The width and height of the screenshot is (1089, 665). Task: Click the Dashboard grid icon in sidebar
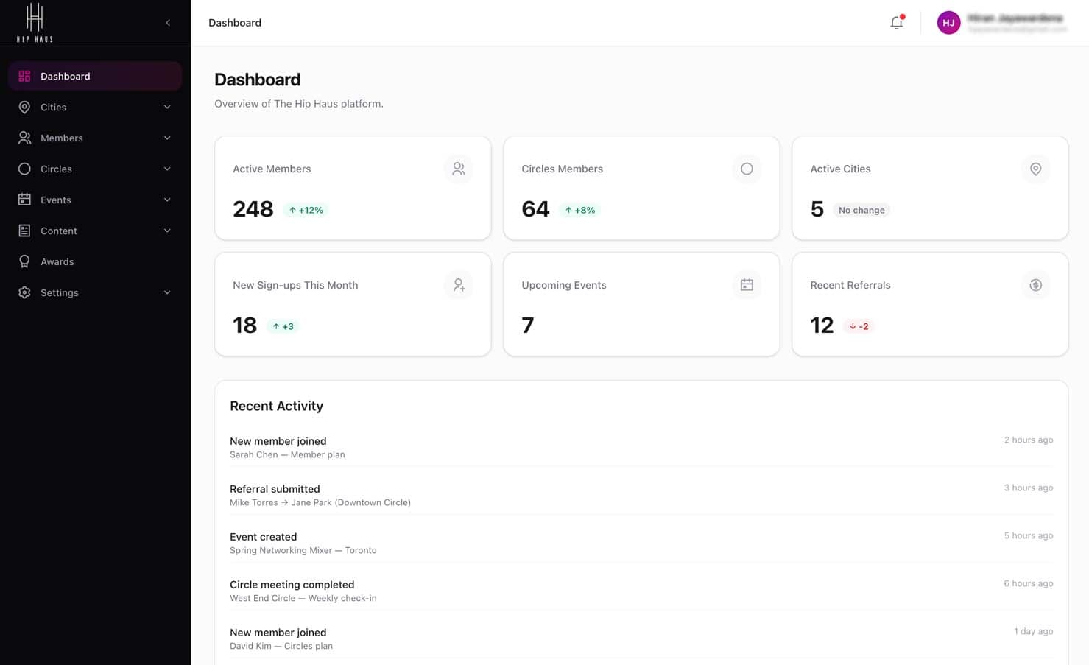24,76
